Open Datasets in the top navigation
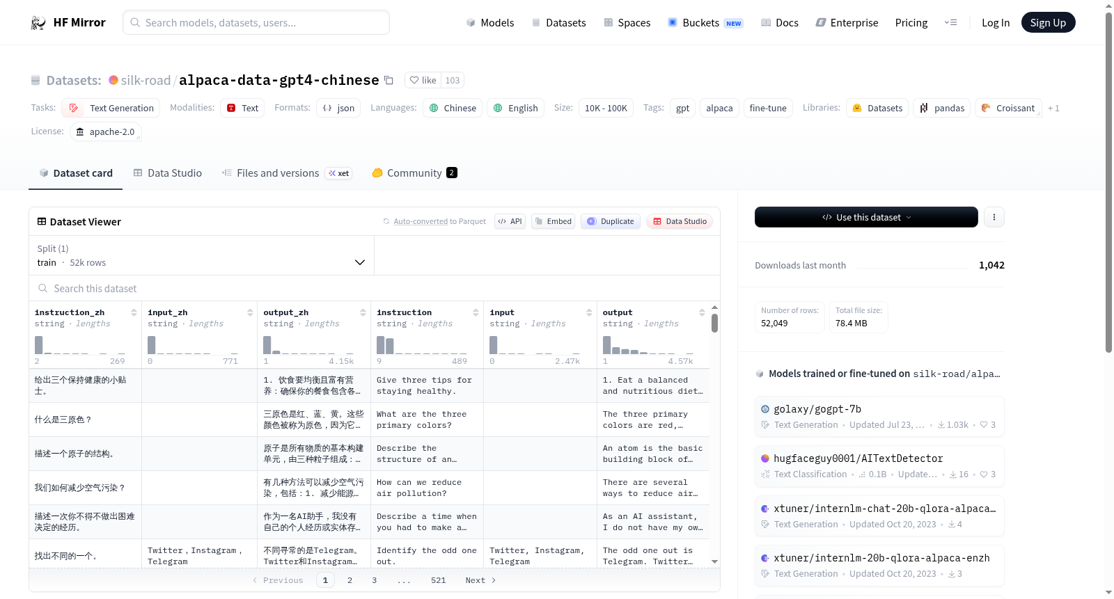 point(559,23)
